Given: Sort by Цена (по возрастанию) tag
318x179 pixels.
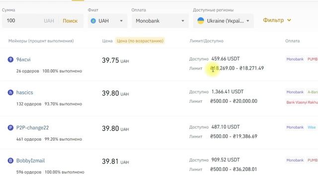Looking at the screenshot, I should (x=140, y=41).
